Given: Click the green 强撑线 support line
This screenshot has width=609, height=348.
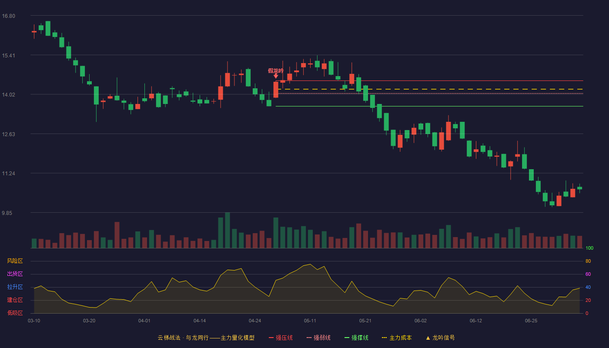Looking at the screenshot, I should point(429,106).
